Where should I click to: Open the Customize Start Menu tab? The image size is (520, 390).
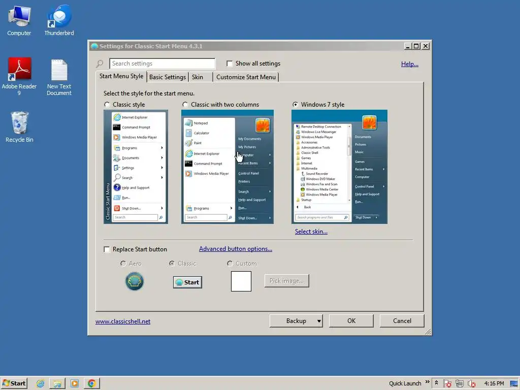click(246, 77)
